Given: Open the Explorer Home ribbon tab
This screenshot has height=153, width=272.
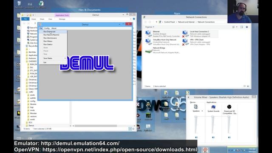Looking at the screenshot, I should coord(34,19).
